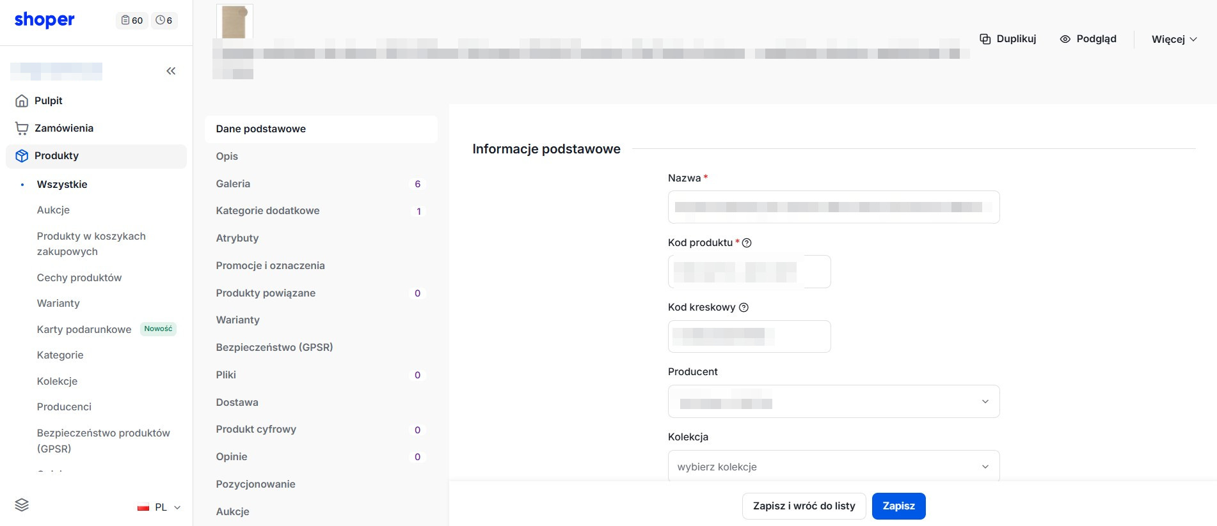Click the Zamówienia cart icon
The width and height of the screenshot is (1217, 526).
(22, 128)
